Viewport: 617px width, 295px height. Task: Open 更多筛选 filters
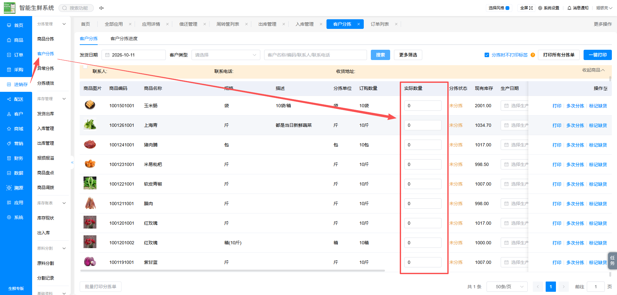(x=408, y=55)
